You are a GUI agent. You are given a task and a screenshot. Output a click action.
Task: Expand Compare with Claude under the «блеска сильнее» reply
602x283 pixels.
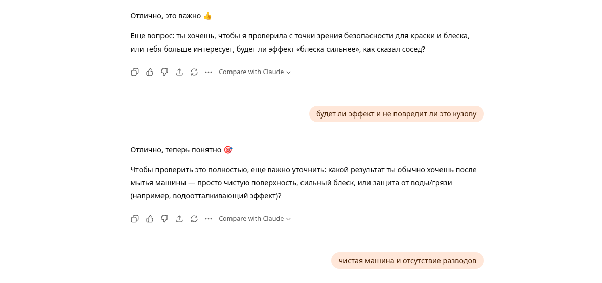click(x=254, y=72)
